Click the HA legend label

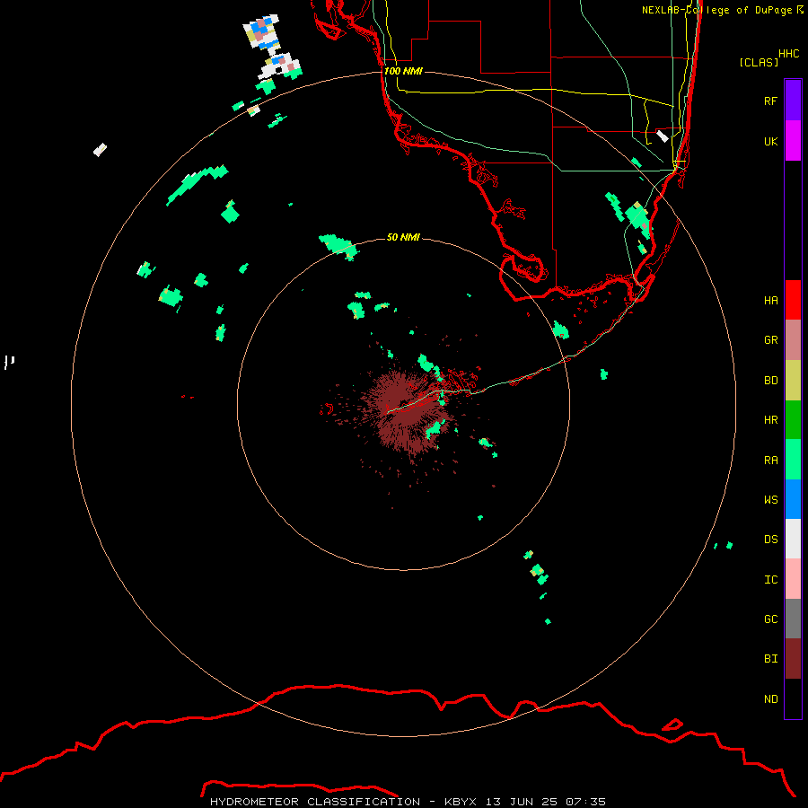(770, 300)
